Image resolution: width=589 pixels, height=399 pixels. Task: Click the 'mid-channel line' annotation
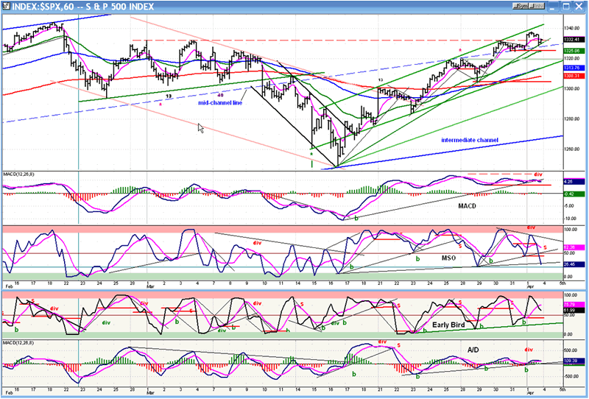pyautogui.click(x=220, y=102)
